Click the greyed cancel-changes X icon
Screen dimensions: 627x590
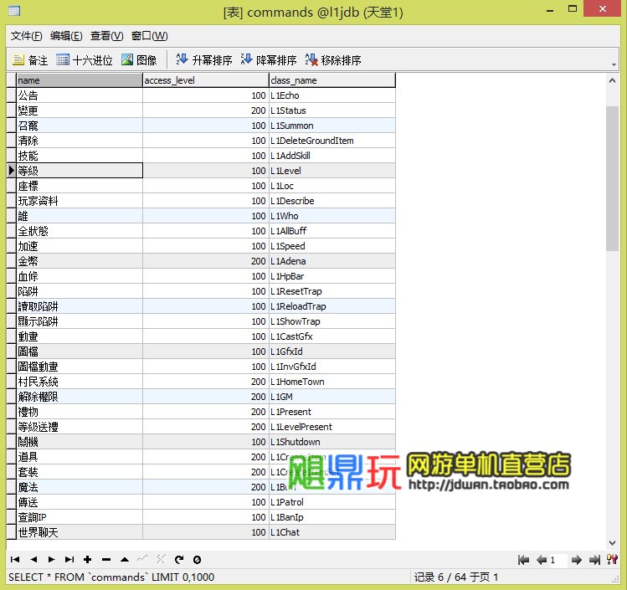(161, 559)
